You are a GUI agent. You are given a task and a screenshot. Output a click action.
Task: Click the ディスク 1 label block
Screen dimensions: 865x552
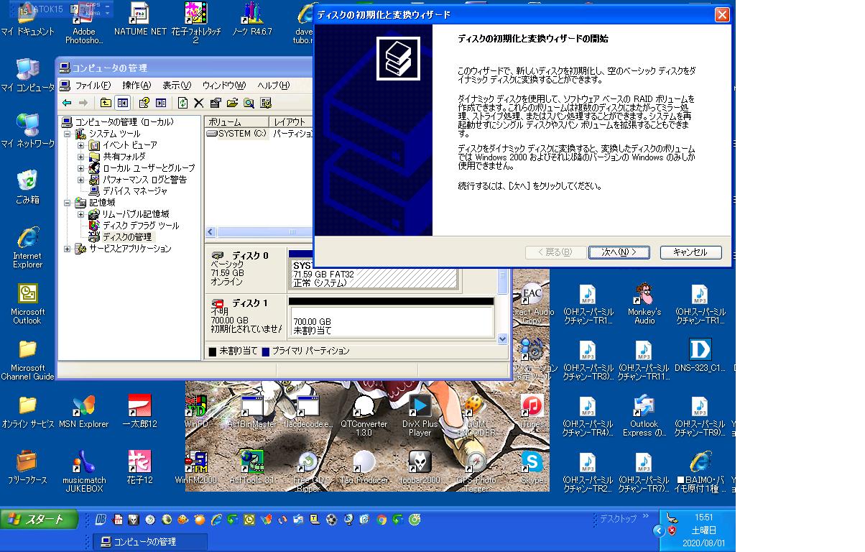point(246,316)
